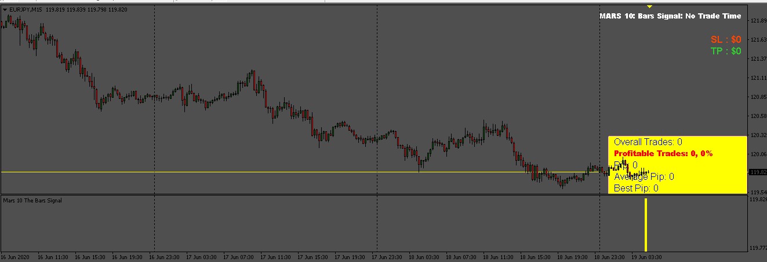This screenshot has height=262, width=767.
Task: Click the 19 Jun 03:30 time label
Action: point(646,257)
